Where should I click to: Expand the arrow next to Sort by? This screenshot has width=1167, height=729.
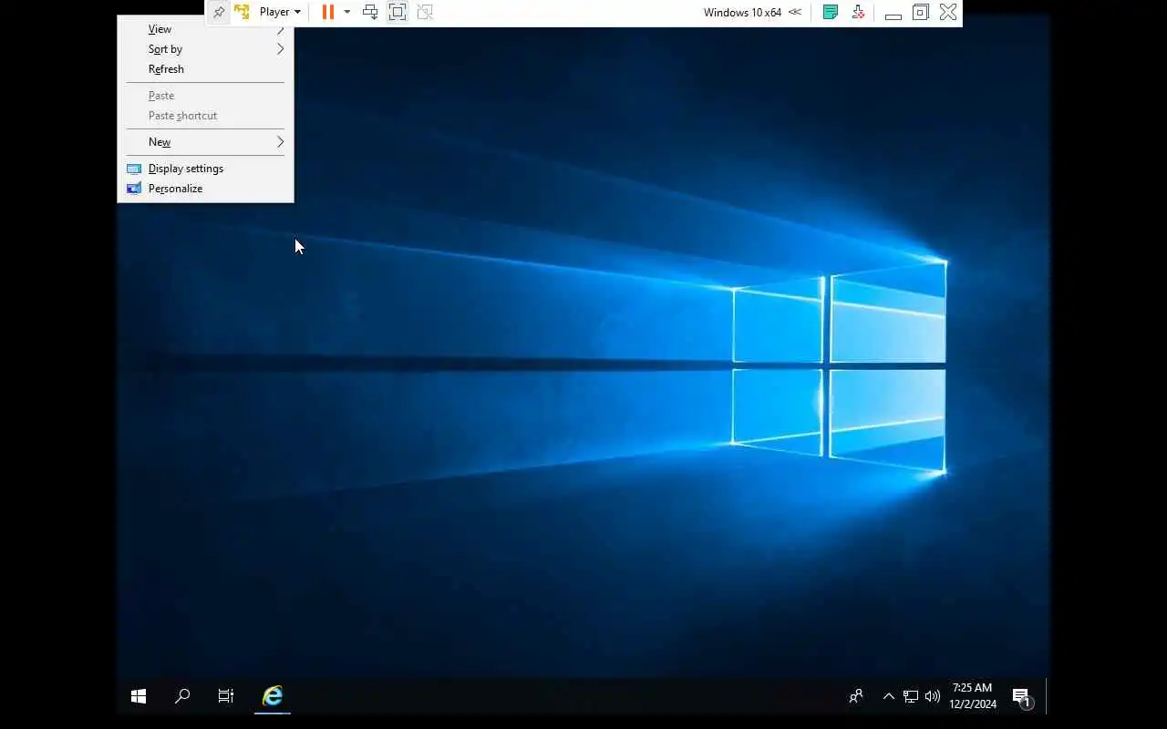coord(280,49)
